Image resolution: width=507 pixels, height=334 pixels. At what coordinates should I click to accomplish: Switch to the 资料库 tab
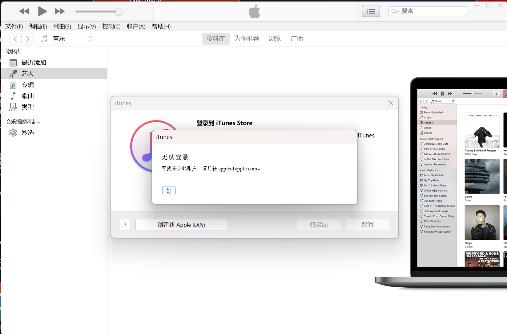tap(216, 39)
